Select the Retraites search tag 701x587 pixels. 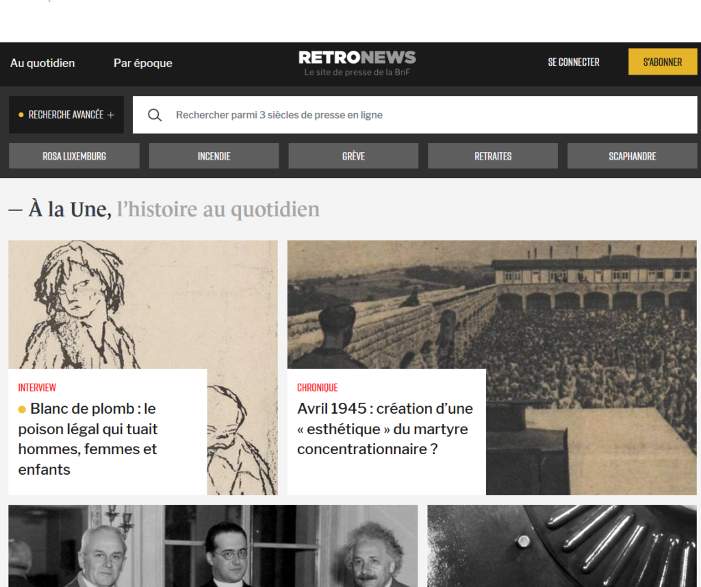493,156
